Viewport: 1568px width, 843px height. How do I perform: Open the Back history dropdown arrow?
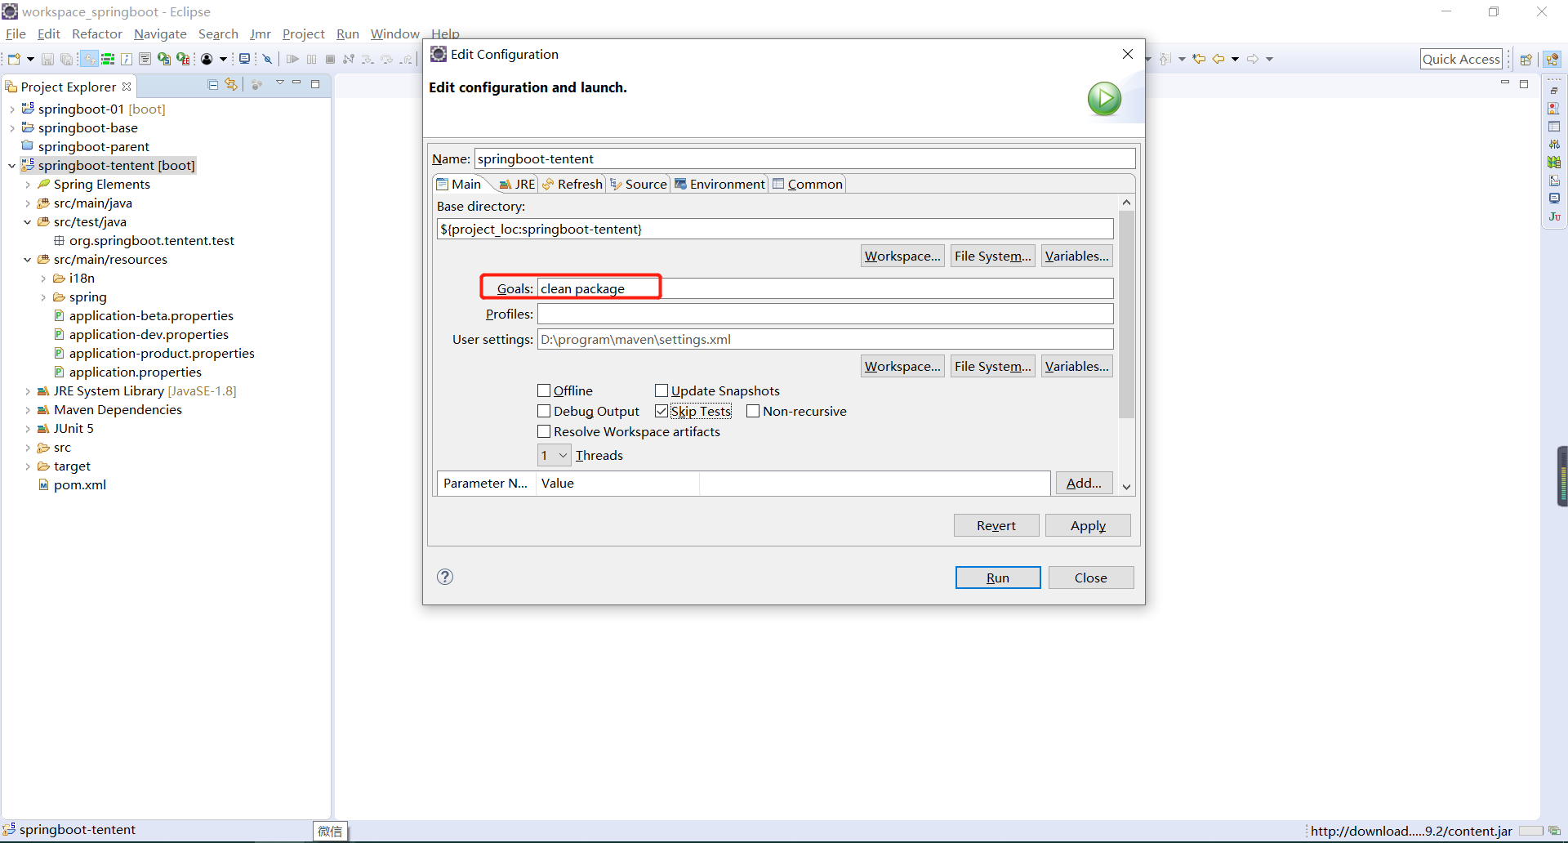(x=1235, y=59)
